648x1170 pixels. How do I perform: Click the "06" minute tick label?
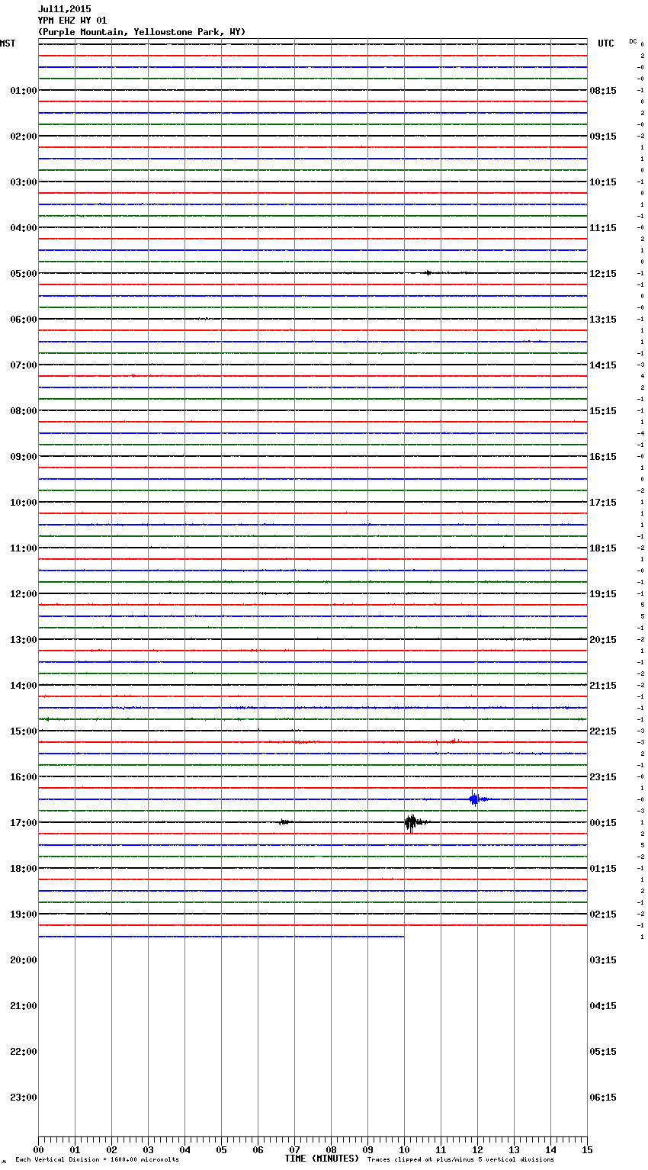[258, 1149]
